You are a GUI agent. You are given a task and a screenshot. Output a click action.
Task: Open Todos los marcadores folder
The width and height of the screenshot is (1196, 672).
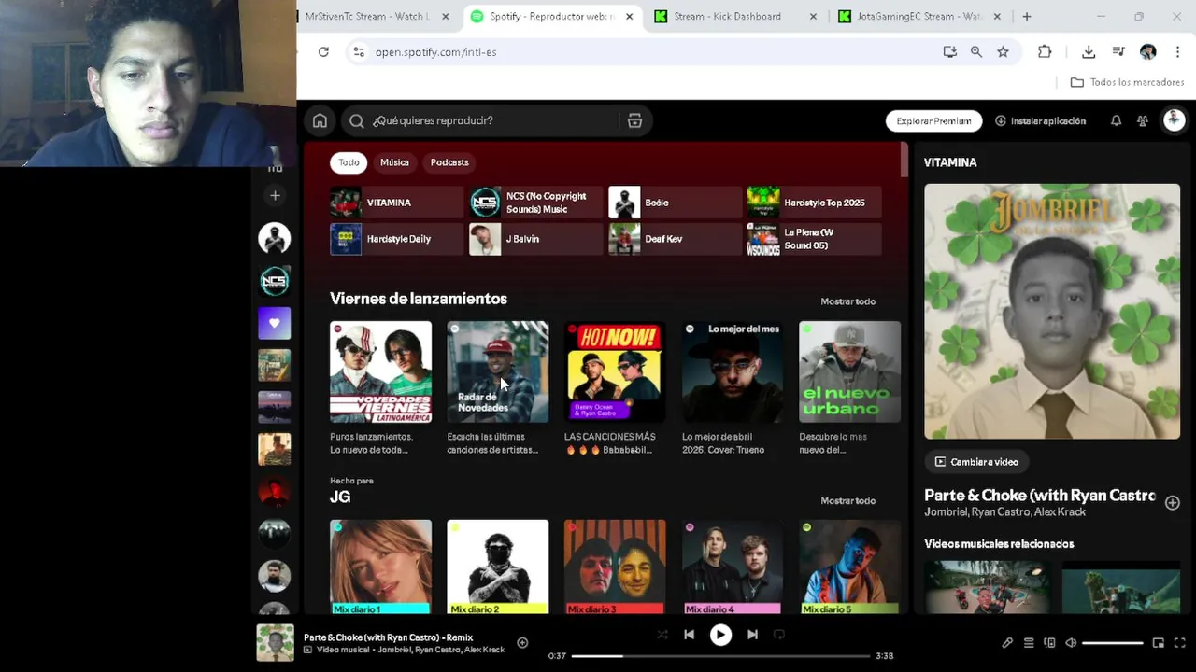pos(1127,82)
